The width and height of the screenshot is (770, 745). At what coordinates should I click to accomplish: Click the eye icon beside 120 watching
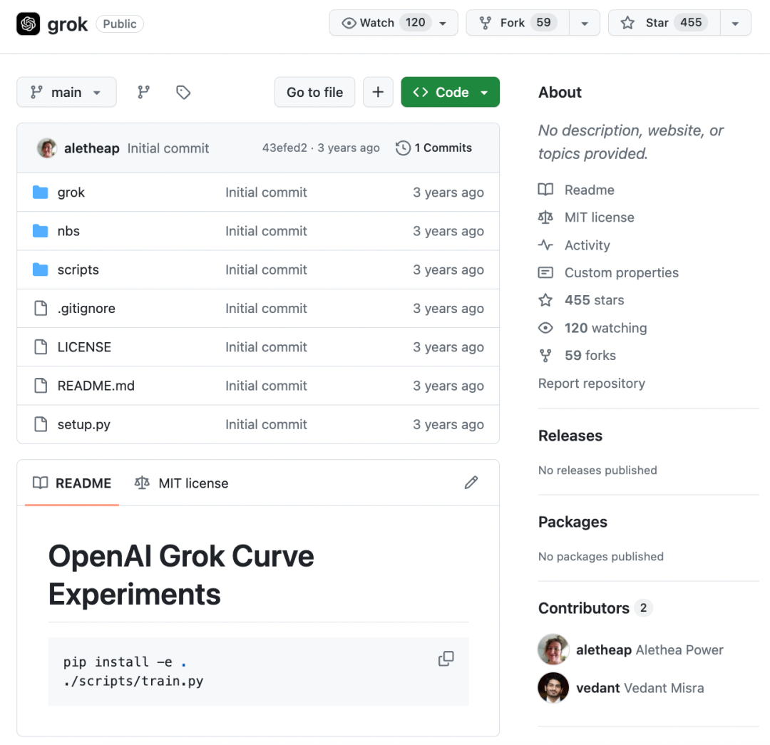point(545,327)
